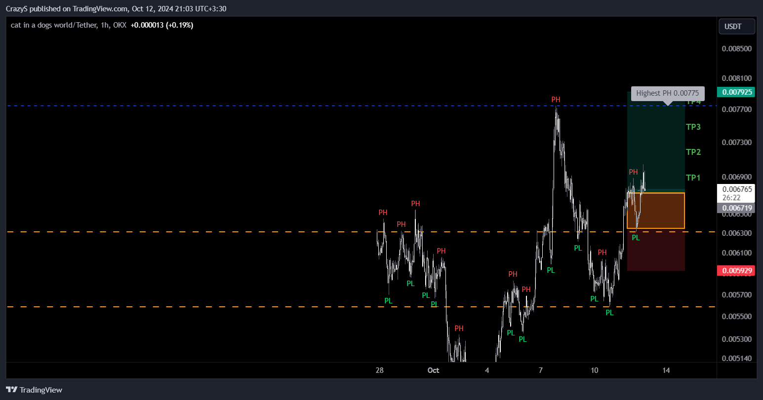Select the Highest PH 0.00775 label
This screenshot has height=400, width=763.
pyautogui.click(x=668, y=93)
